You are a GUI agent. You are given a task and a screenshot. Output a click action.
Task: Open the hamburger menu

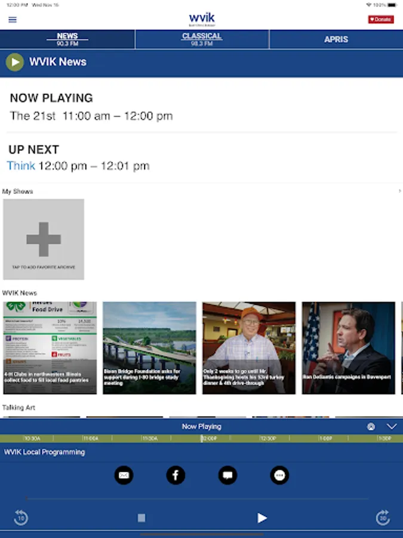pos(13,20)
